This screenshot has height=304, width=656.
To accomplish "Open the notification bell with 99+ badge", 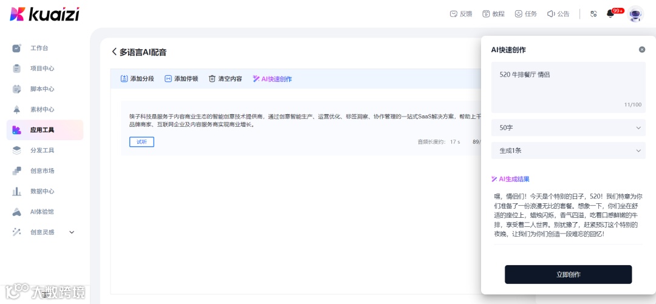I will click(610, 14).
